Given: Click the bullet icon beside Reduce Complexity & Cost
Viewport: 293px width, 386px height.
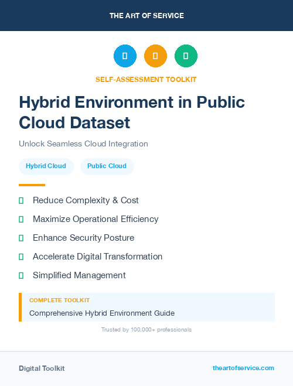Looking at the screenshot, I should (21, 201).
